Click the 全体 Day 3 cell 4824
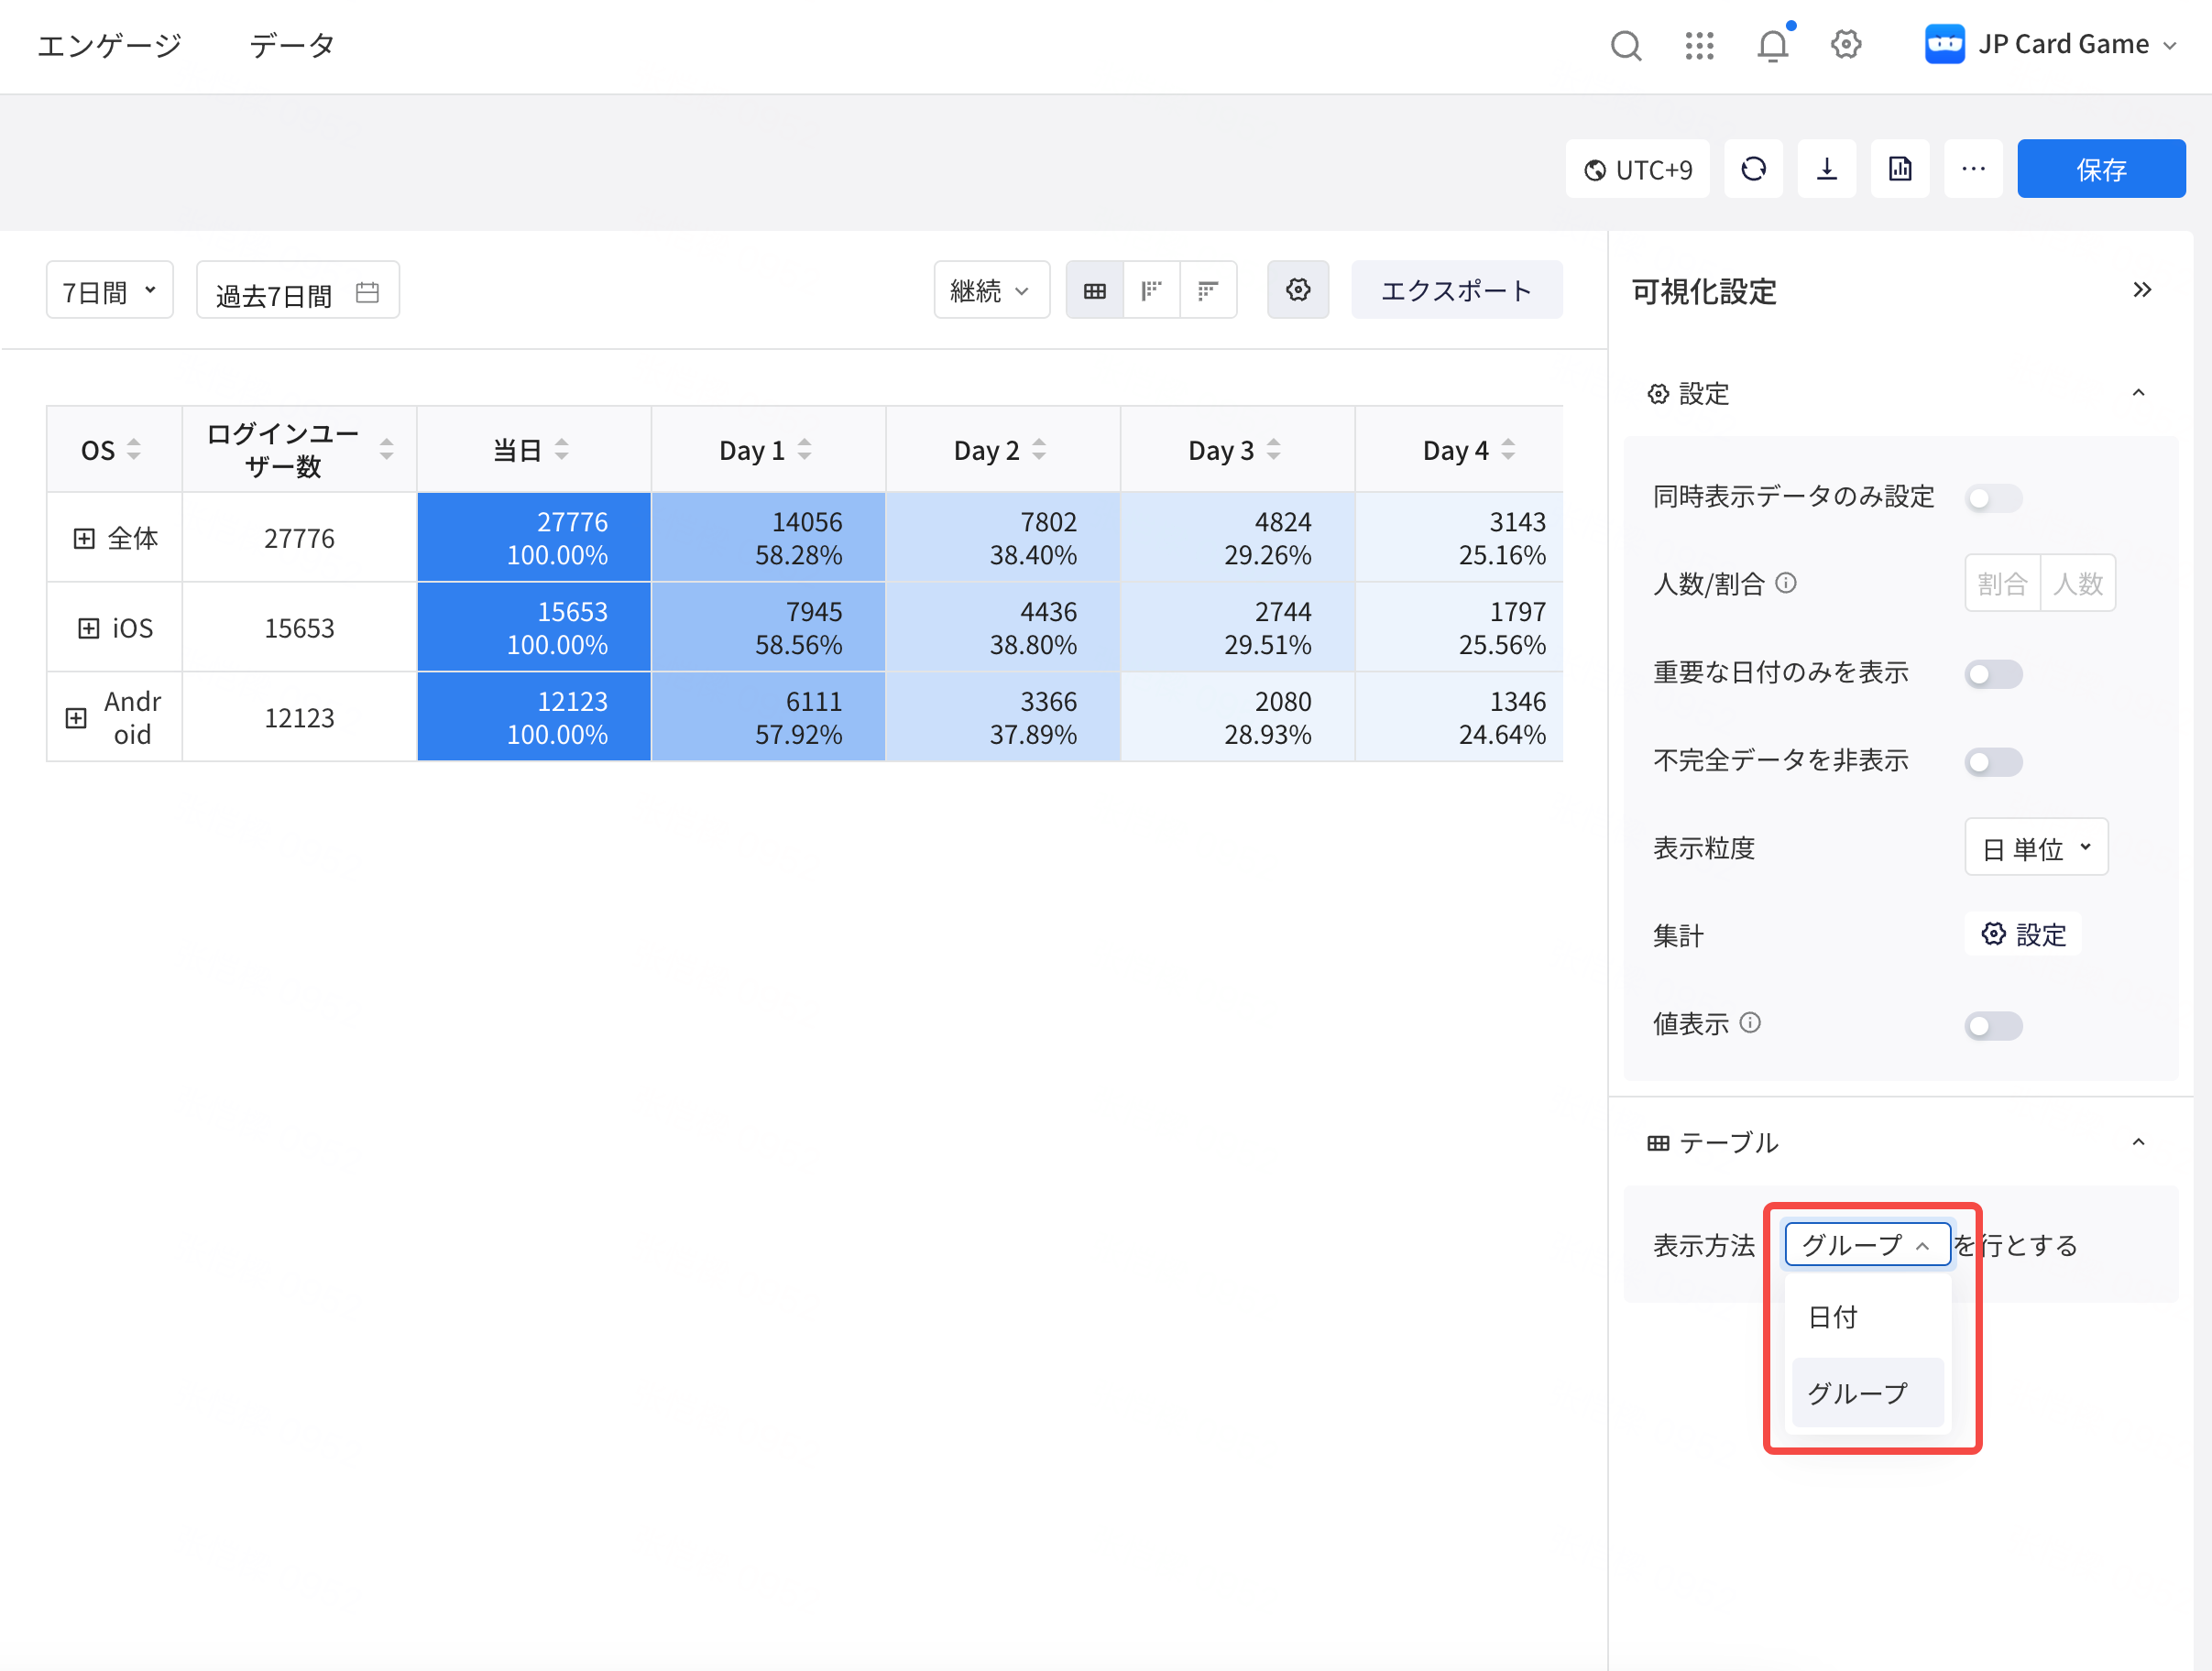This screenshot has height=1671, width=2212. [1238, 538]
